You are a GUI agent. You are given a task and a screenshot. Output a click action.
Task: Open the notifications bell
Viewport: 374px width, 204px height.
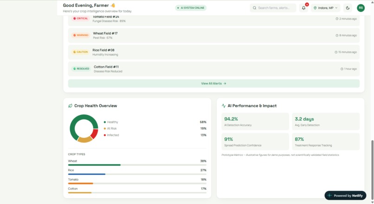tap(303, 8)
